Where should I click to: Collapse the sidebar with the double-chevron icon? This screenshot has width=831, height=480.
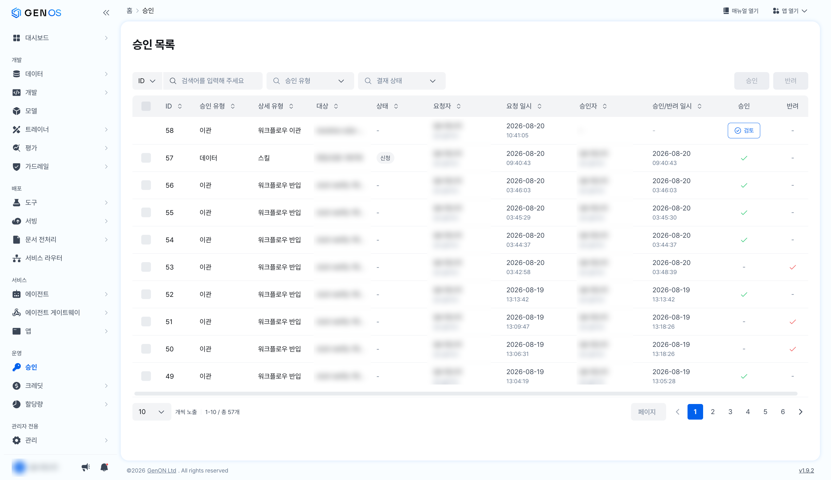coord(106,13)
